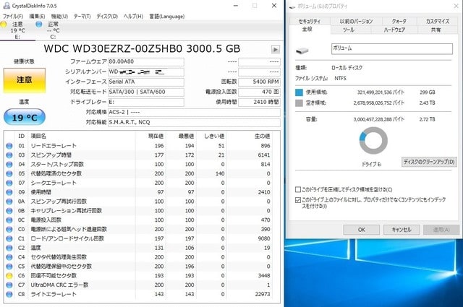Click the blue status icon for attribute C5
The image size is (463, 307).
tap(9, 267)
